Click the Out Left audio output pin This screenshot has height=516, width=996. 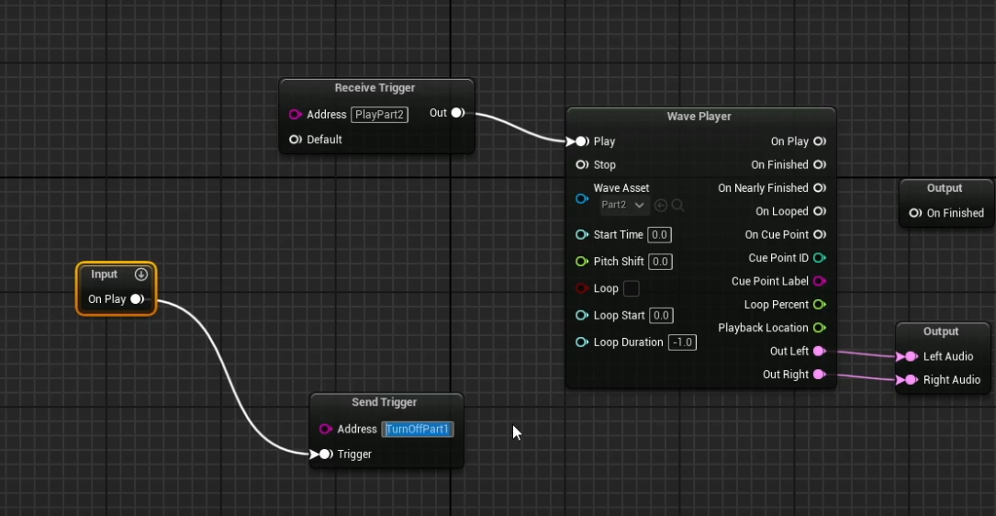coord(820,352)
